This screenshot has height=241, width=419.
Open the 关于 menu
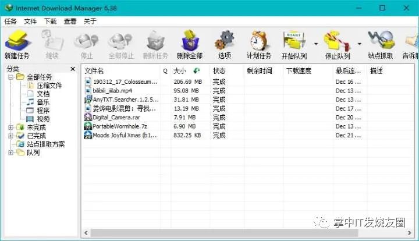tap(90, 22)
